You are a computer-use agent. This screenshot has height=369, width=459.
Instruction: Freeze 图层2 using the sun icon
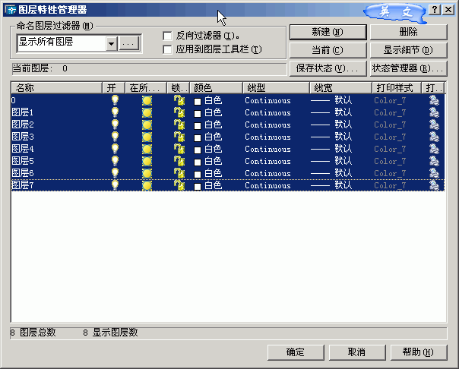click(x=147, y=125)
